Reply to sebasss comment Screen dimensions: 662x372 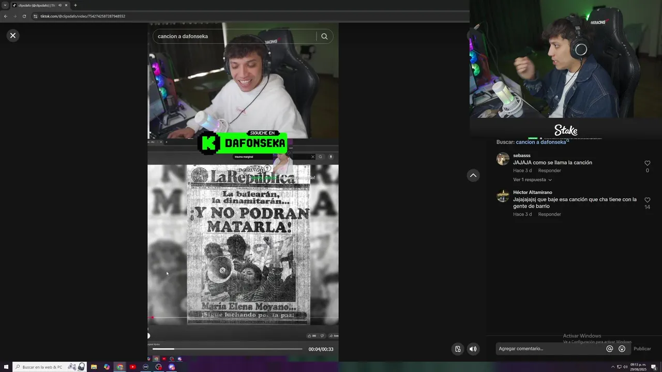pyautogui.click(x=549, y=171)
